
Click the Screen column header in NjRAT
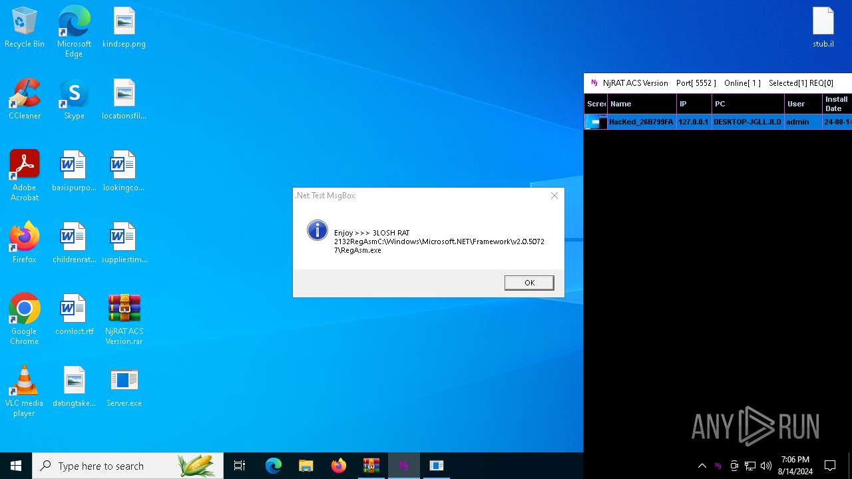tap(596, 104)
